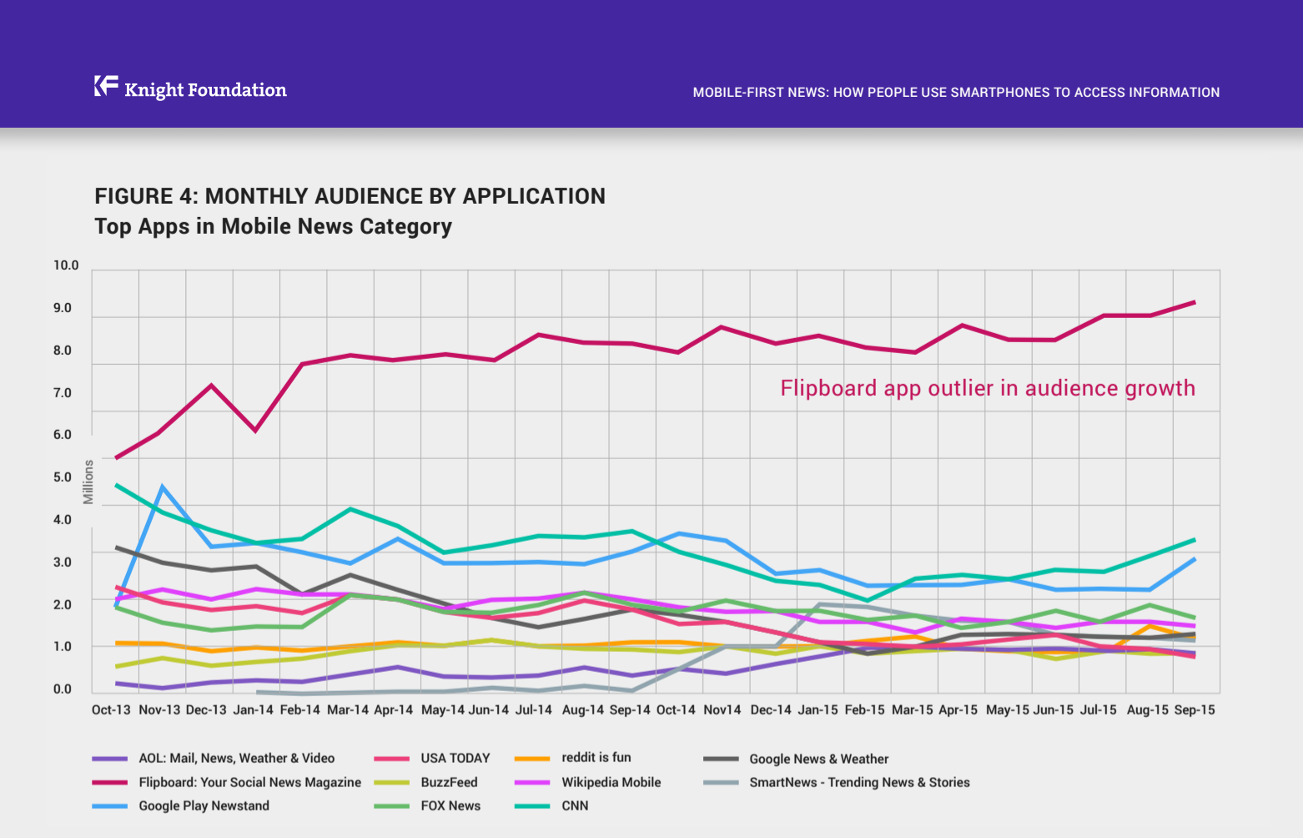This screenshot has width=1303, height=838.
Task: Click the Nov14 x-axis label
Action: pos(722,709)
